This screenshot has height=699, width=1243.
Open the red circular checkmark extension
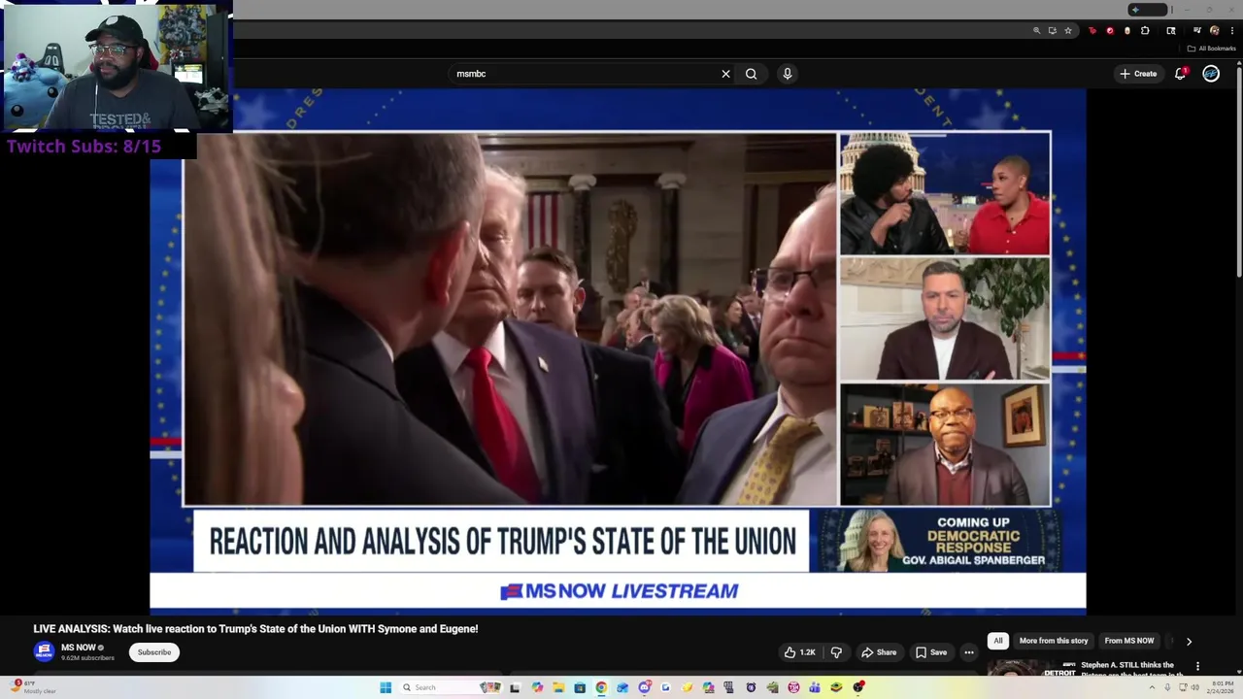[x=1110, y=31]
